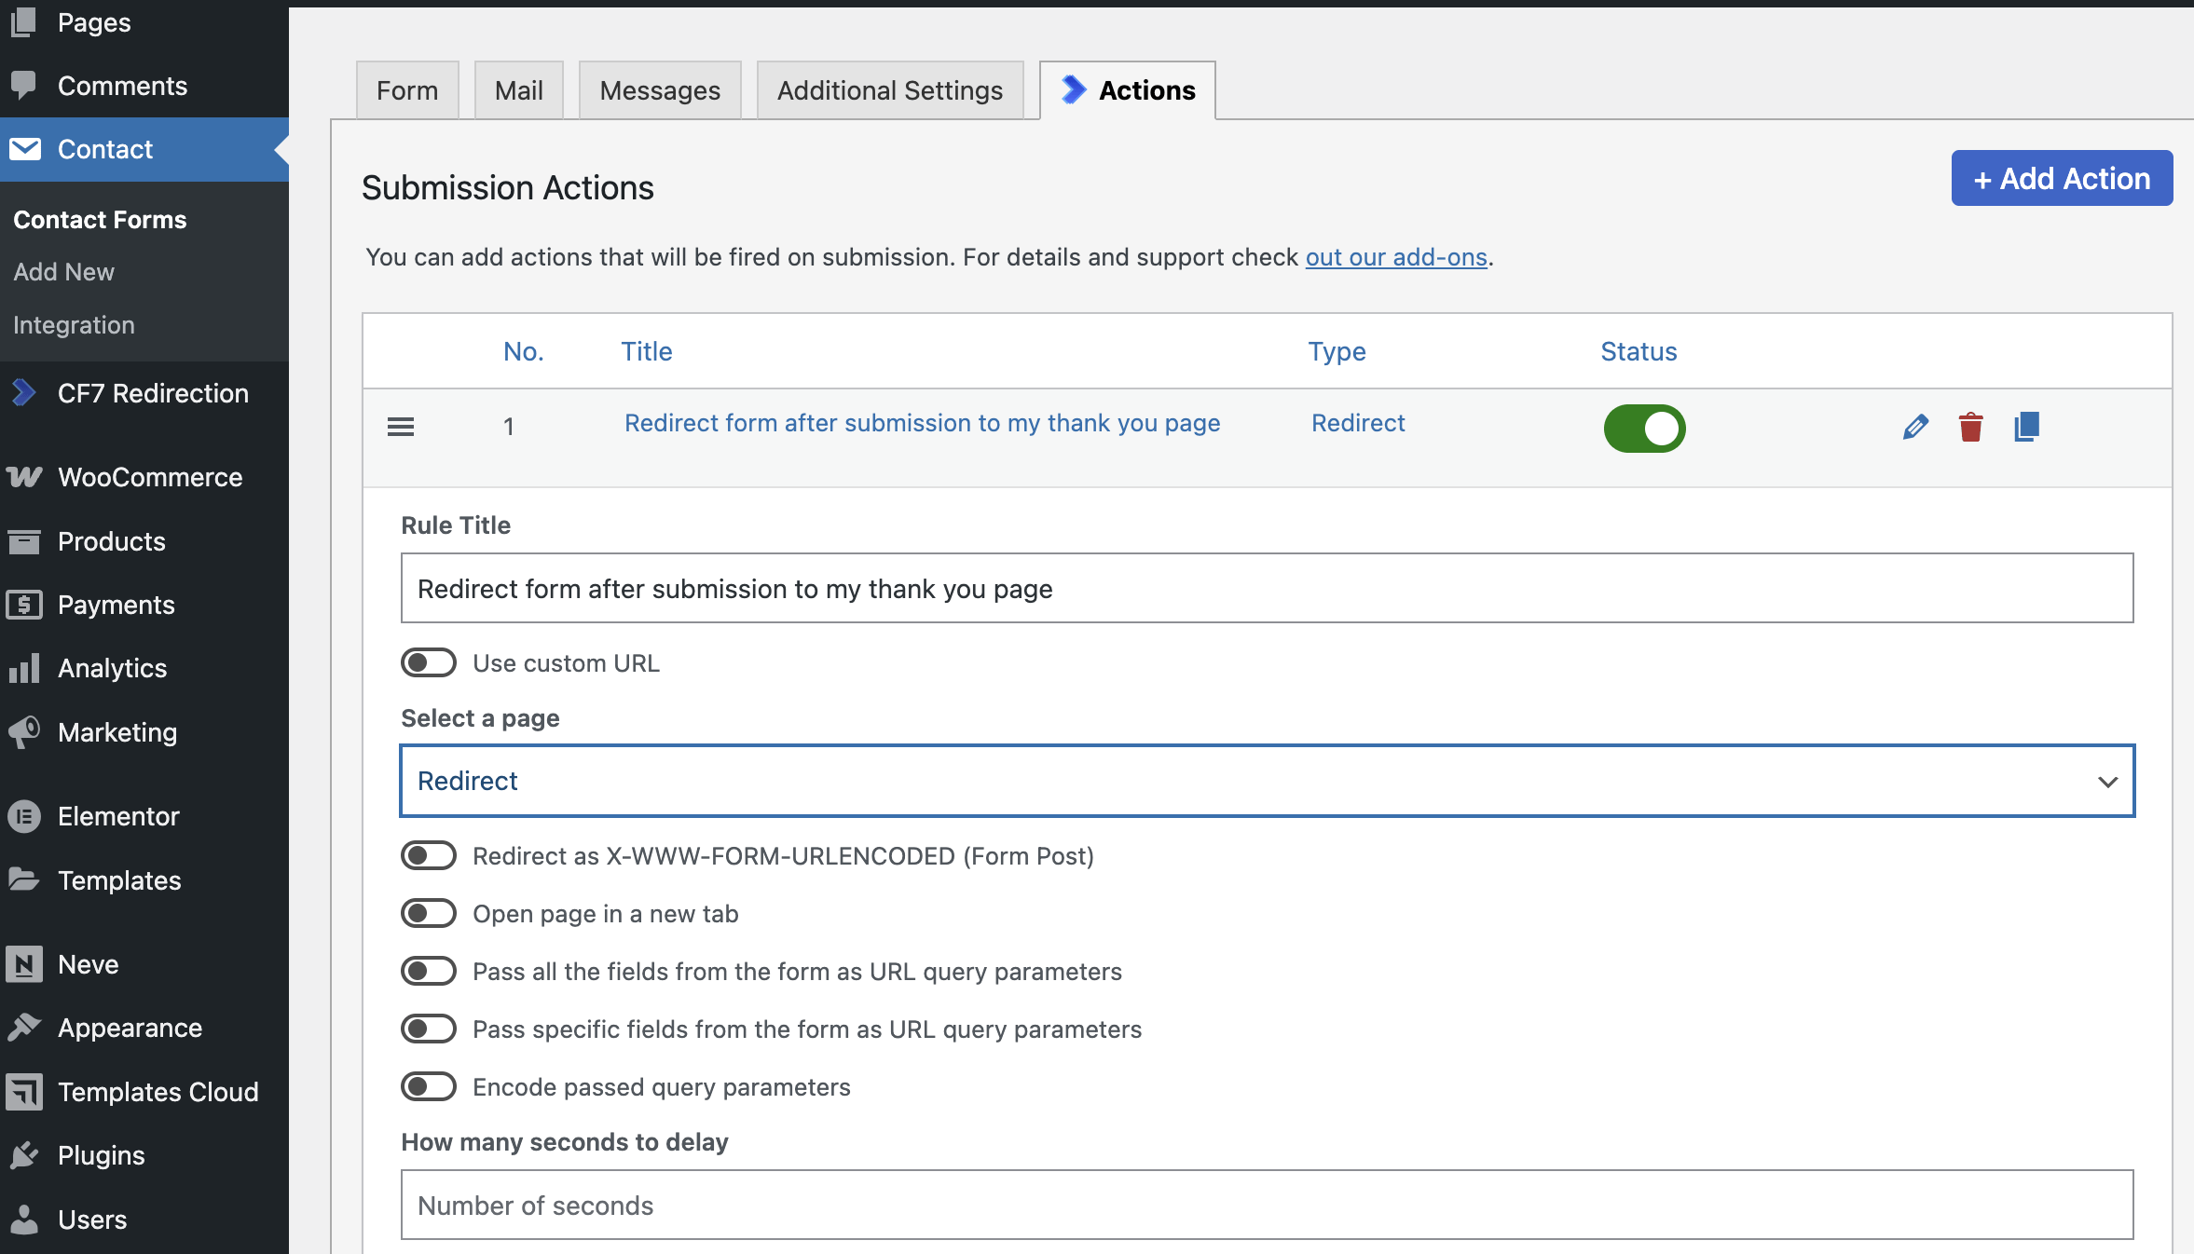
Task: Open the Neve theme sidebar icon
Action: coord(25,964)
